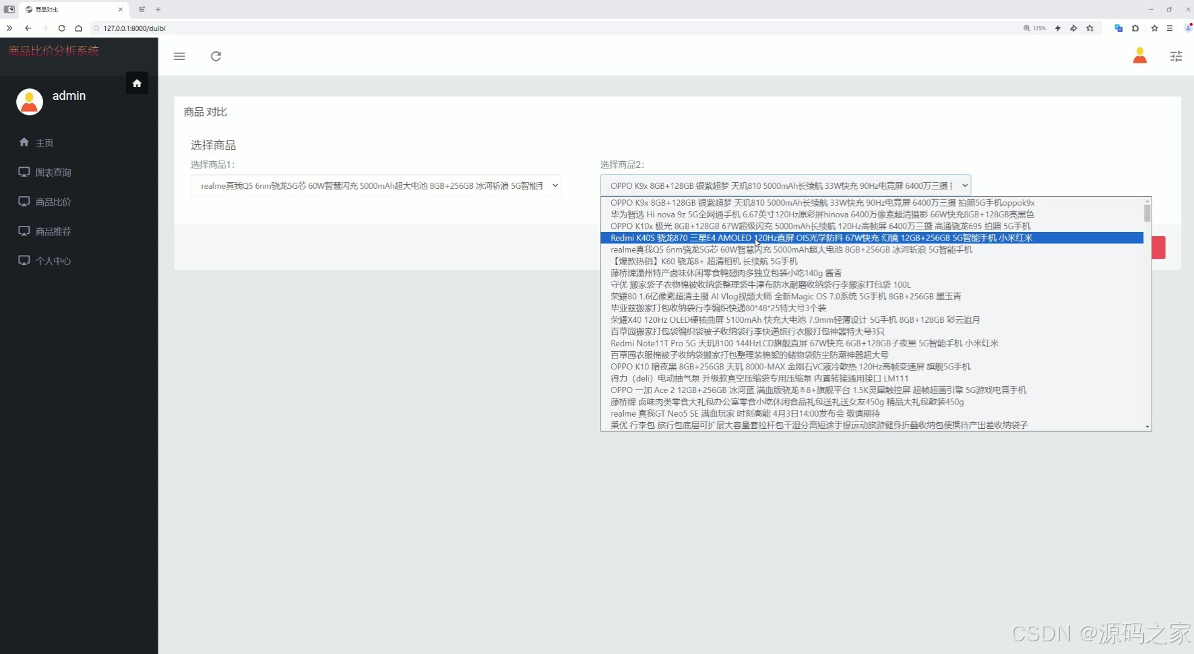Click the lightning bolt speed mode icon

coord(1058,28)
